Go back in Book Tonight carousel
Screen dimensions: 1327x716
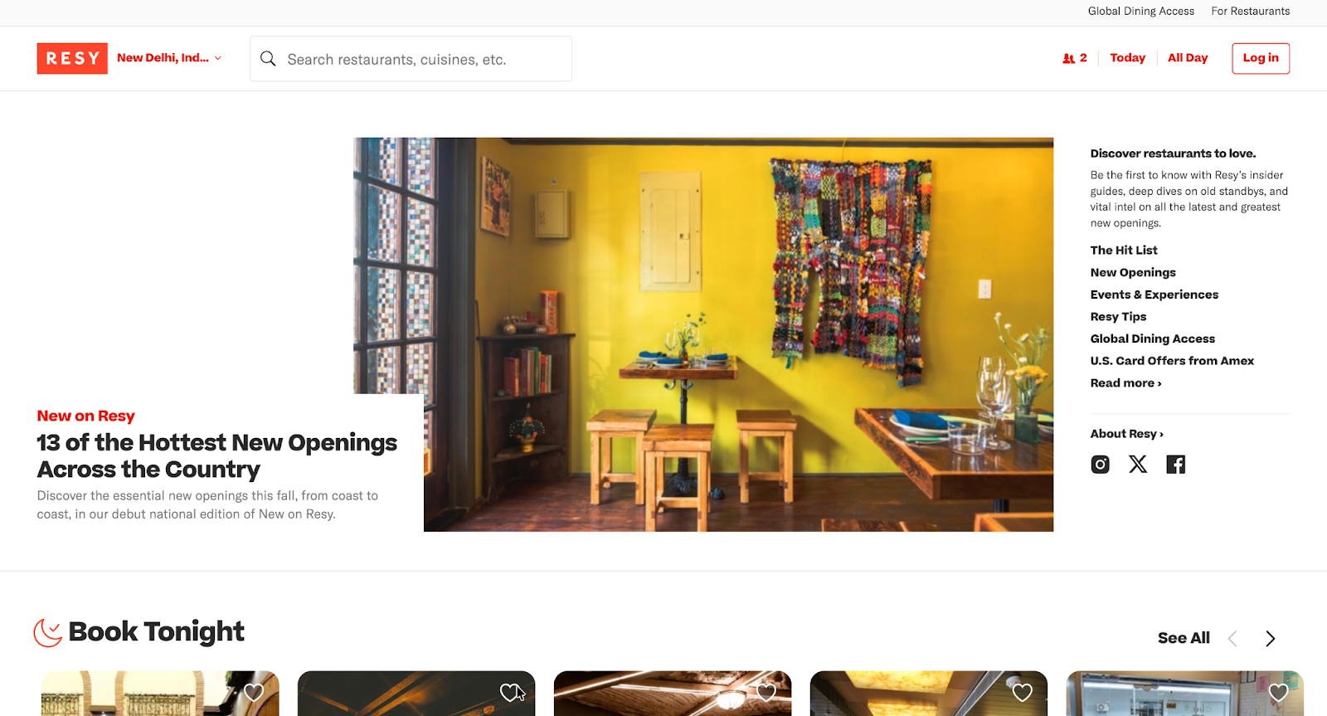1232,638
